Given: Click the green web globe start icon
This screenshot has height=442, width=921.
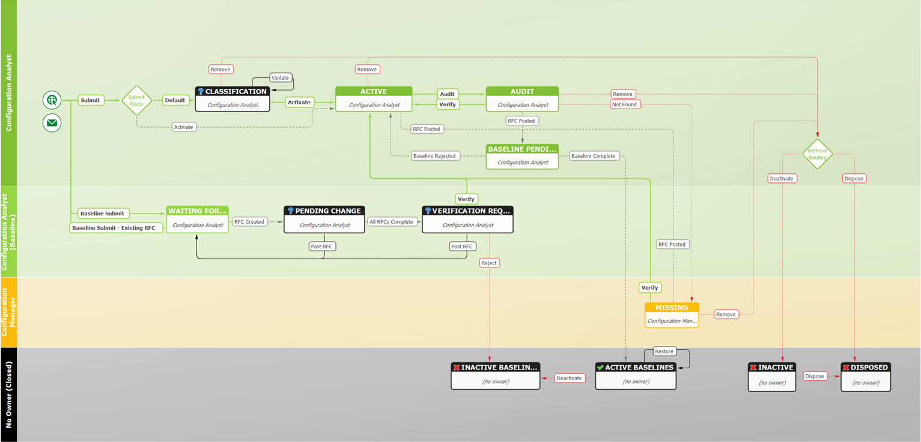Looking at the screenshot, I should point(52,100).
